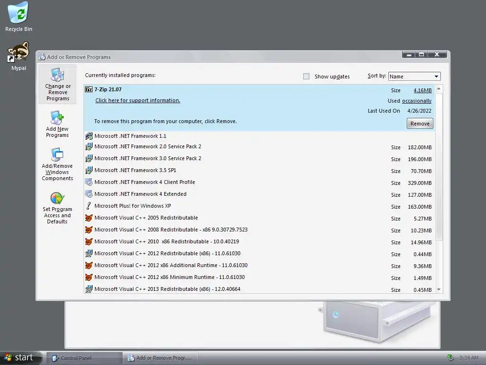Click the 4.16MB size link
Viewport: 486px width, 365px height.
422,90
